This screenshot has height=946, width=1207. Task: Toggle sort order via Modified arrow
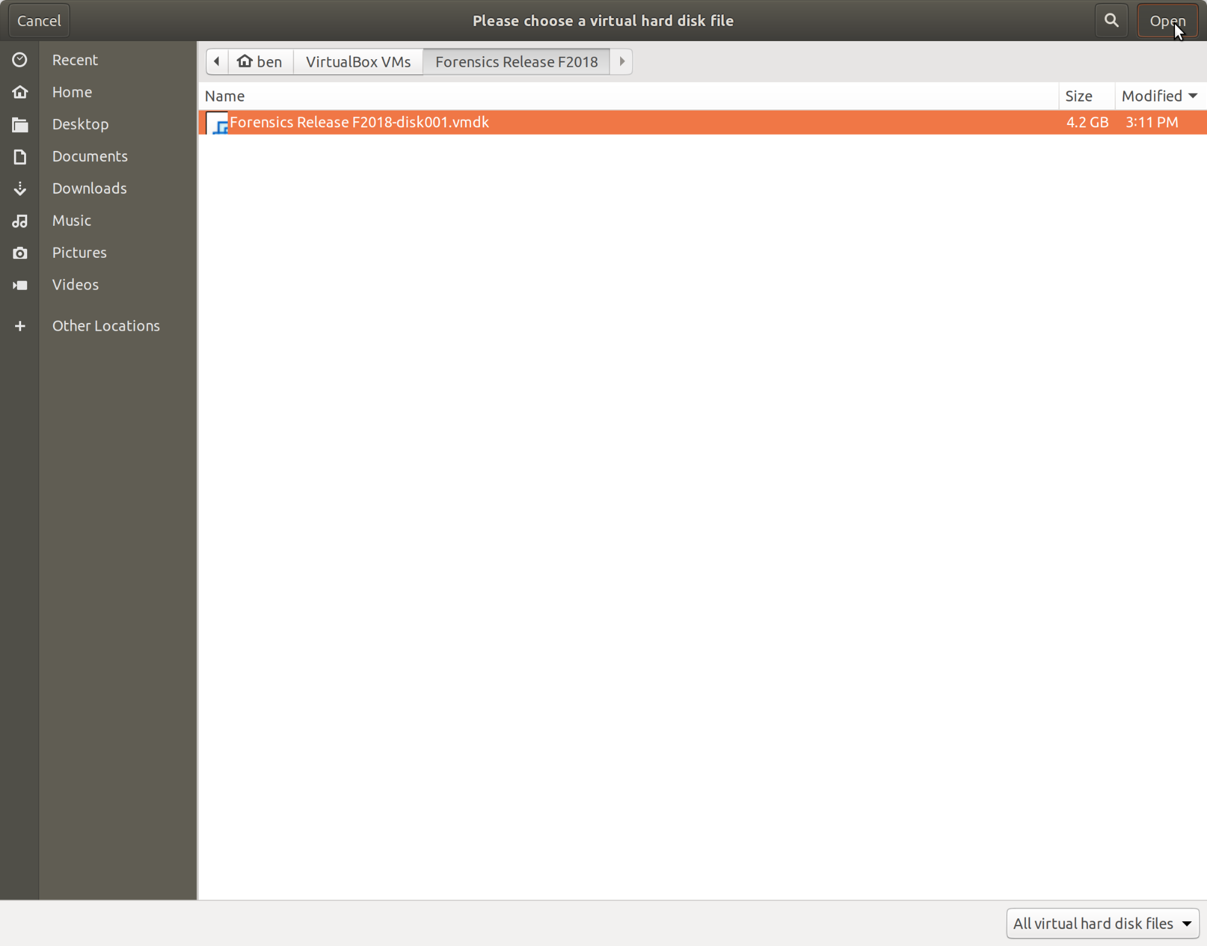[x=1193, y=96]
